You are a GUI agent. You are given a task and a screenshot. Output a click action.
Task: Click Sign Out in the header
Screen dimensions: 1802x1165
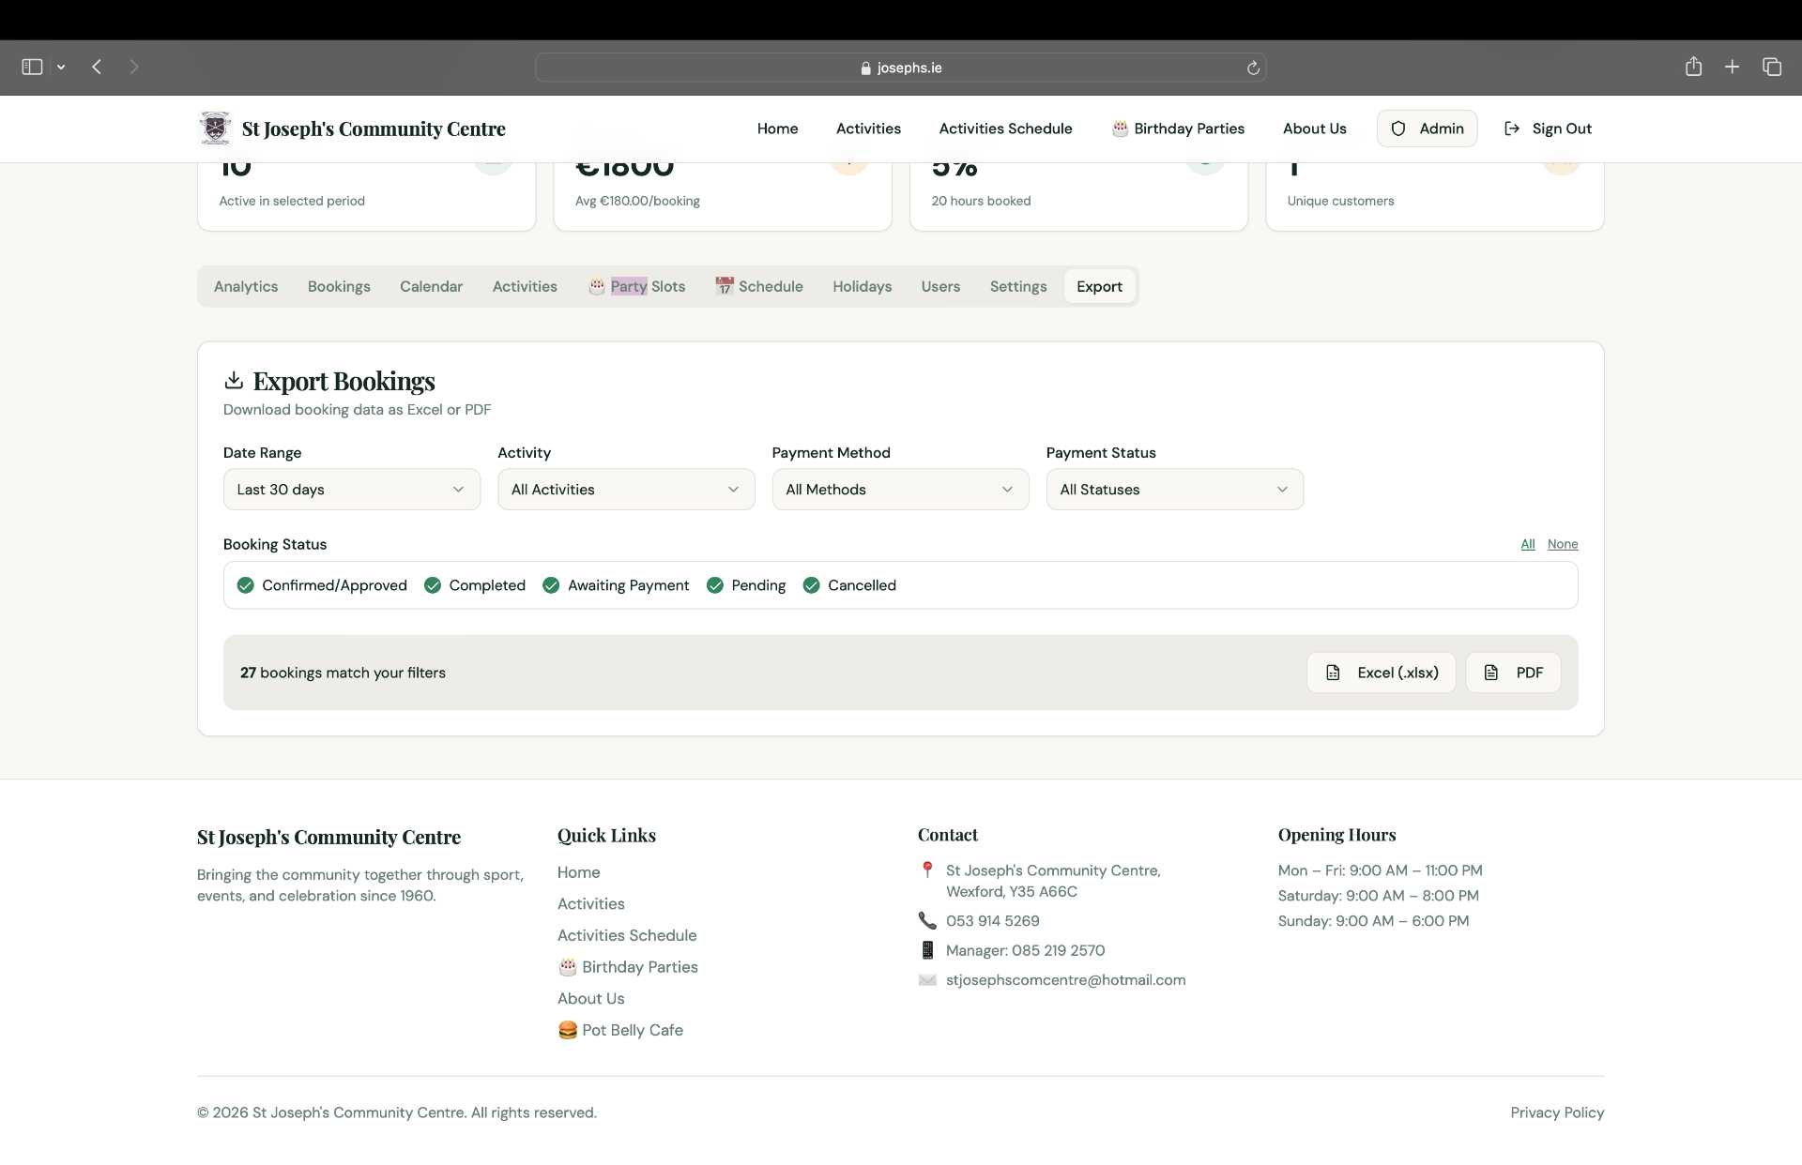click(1548, 129)
